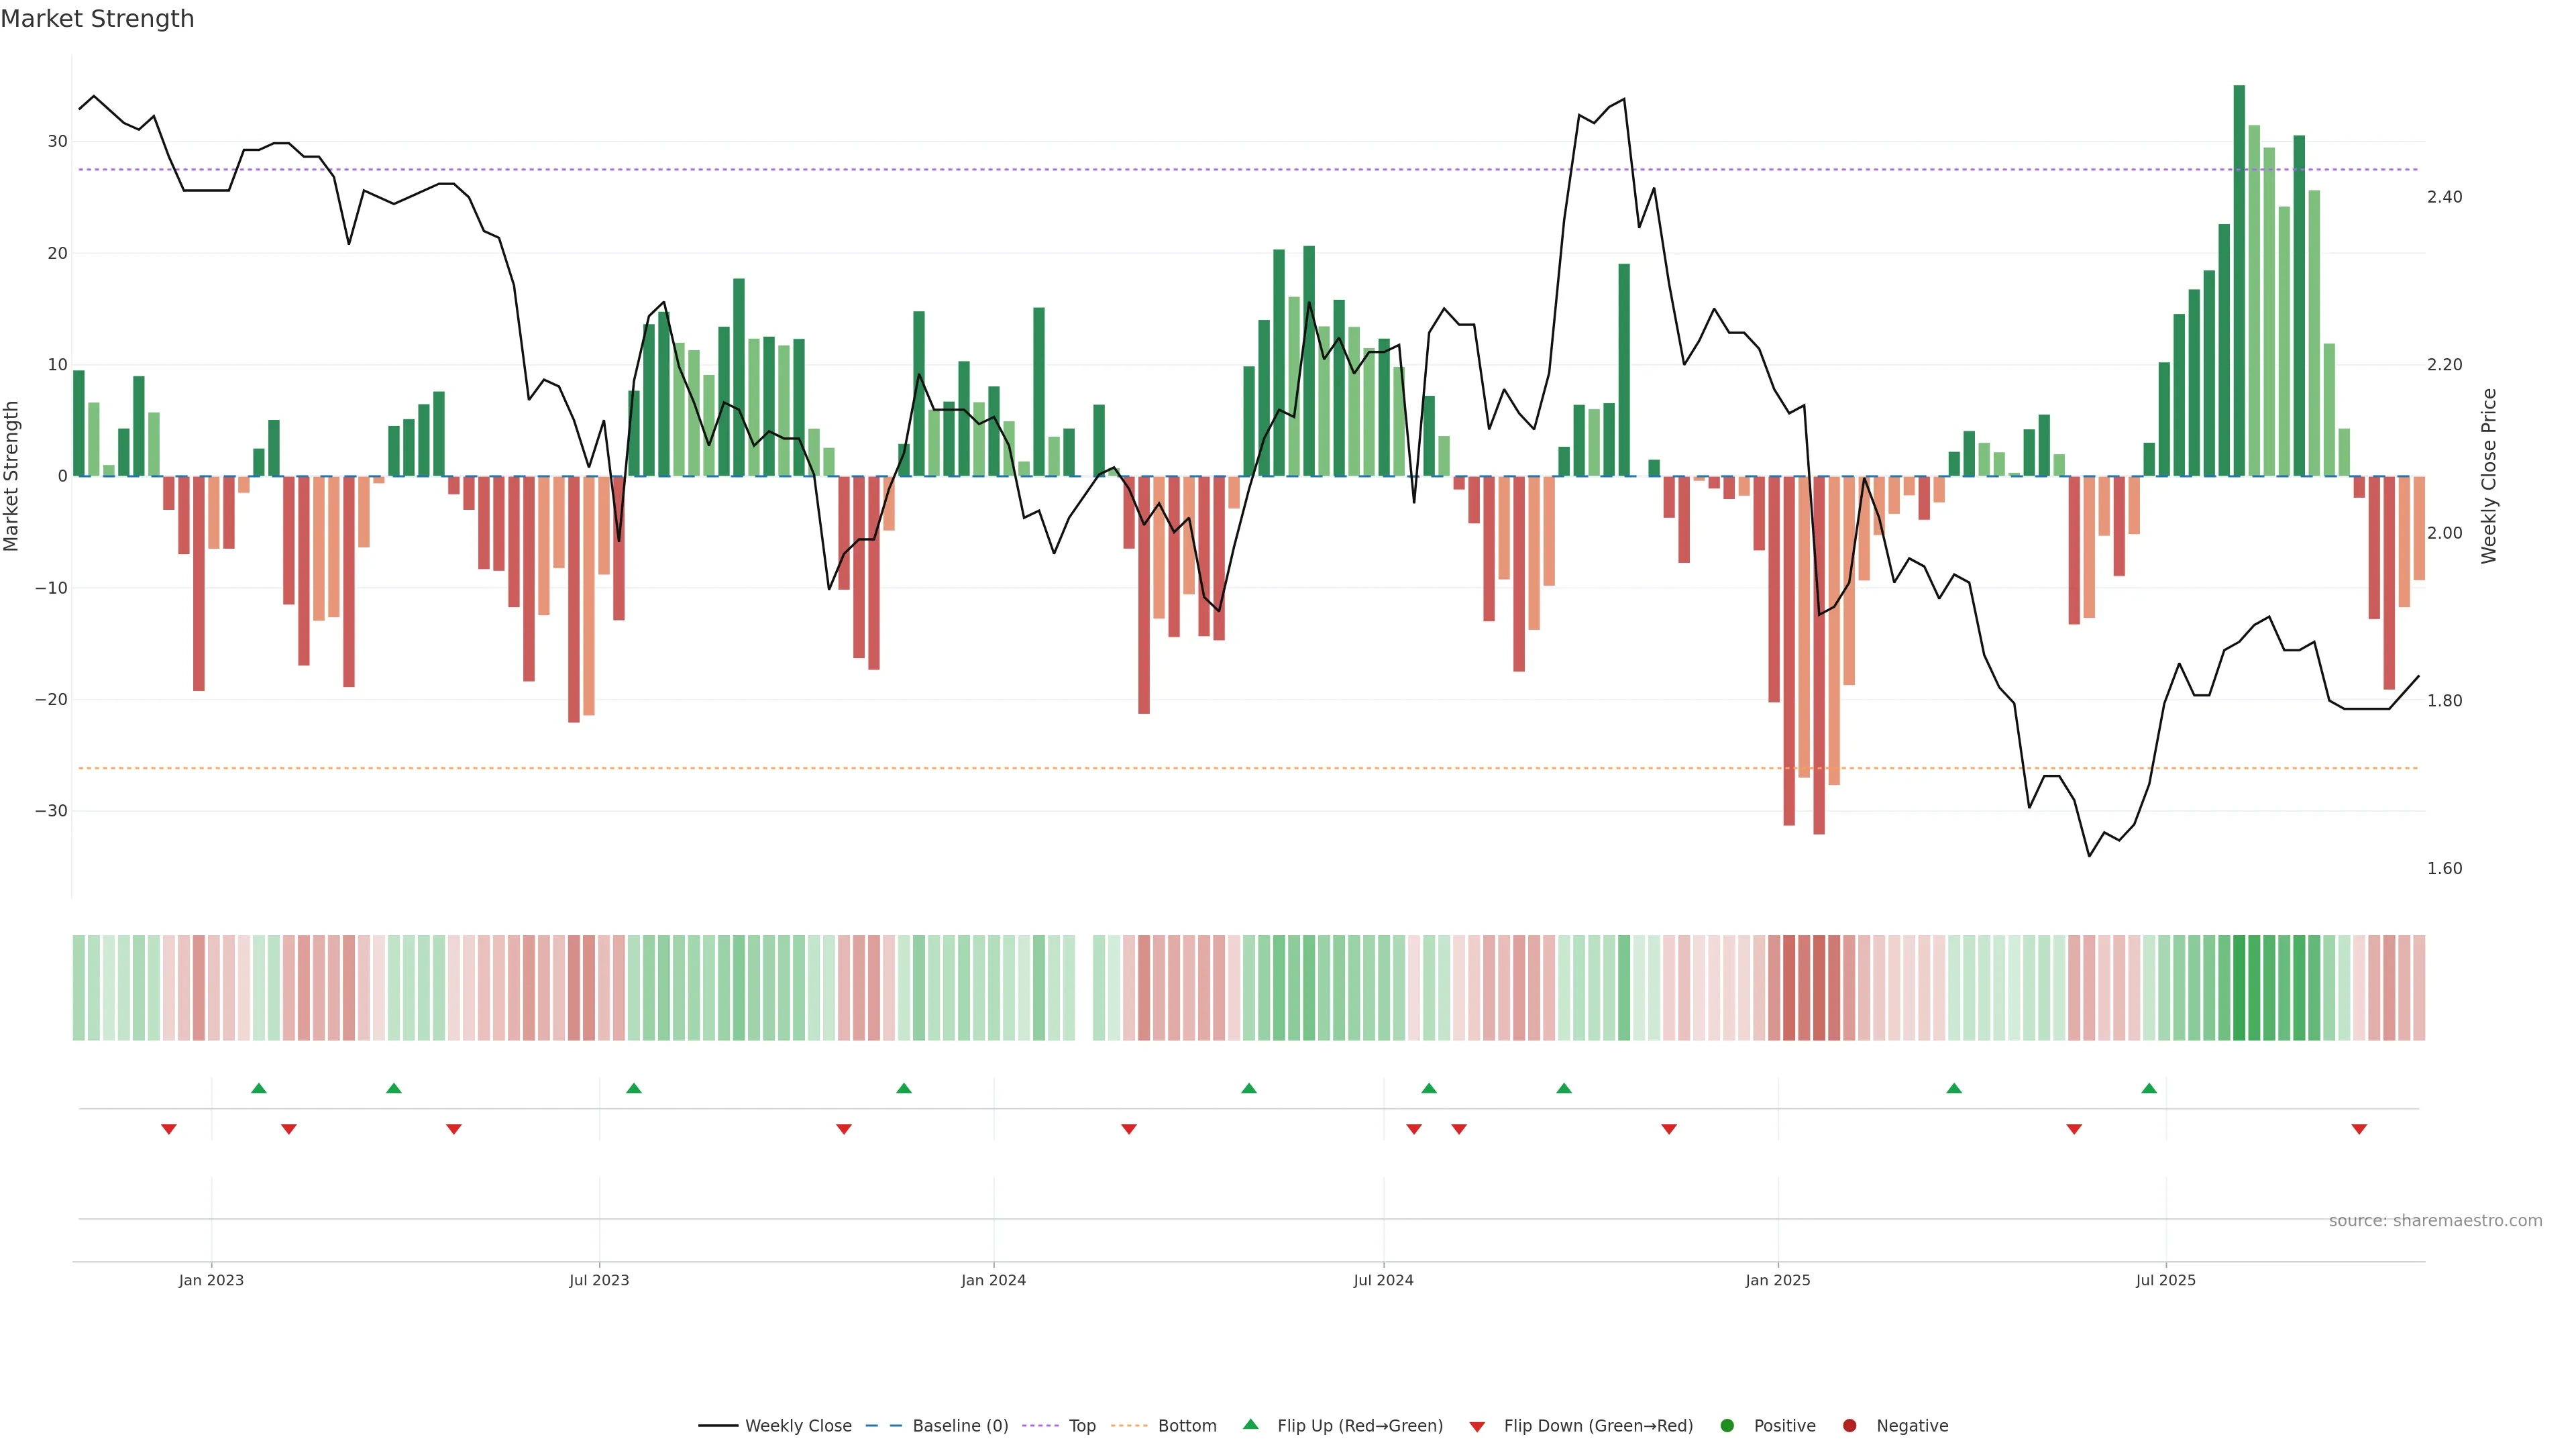Click the Flip Down red triangle legend icon

point(1477,1427)
